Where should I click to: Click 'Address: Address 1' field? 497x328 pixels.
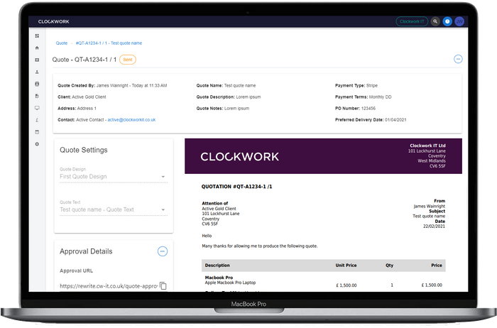tap(77, 109)
